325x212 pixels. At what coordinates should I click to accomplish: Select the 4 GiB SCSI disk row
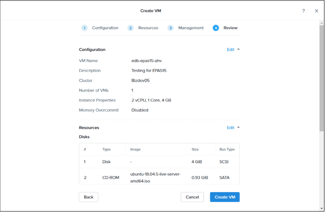(159, 162)
